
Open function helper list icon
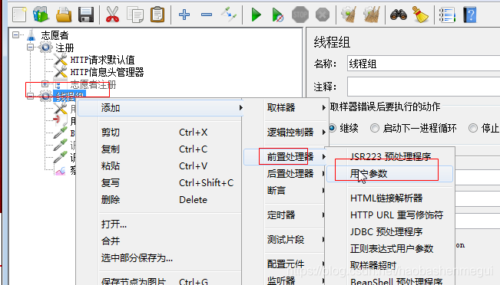[x=447, y=15]
